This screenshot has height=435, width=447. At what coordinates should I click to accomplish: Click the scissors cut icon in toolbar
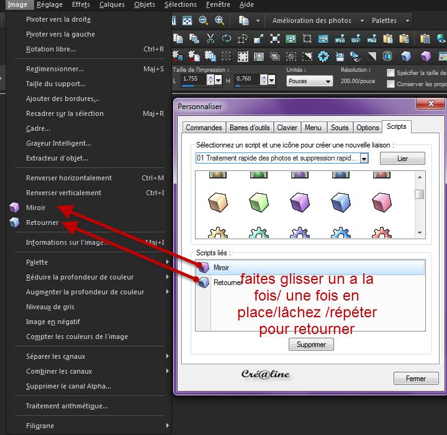(x=210, y=38)
